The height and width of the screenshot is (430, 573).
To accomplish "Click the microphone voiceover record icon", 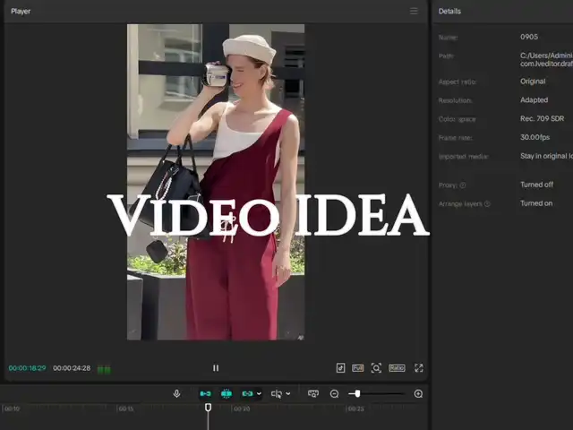I will [x=176, y=393].
